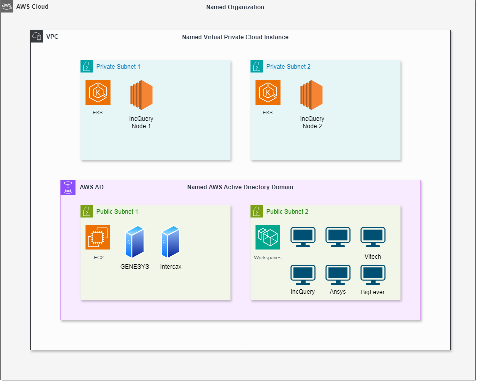Click the GENESYS server icon
This screenshot has width=477, height=382.
[134, 242]
